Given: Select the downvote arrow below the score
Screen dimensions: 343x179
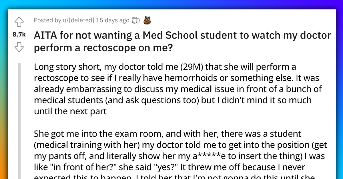Looking at the screenshot, I should click(19, 48).
